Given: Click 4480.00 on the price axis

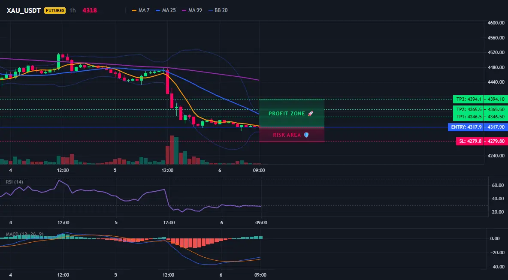Looking at the screenshot, I should pos(496,67).
